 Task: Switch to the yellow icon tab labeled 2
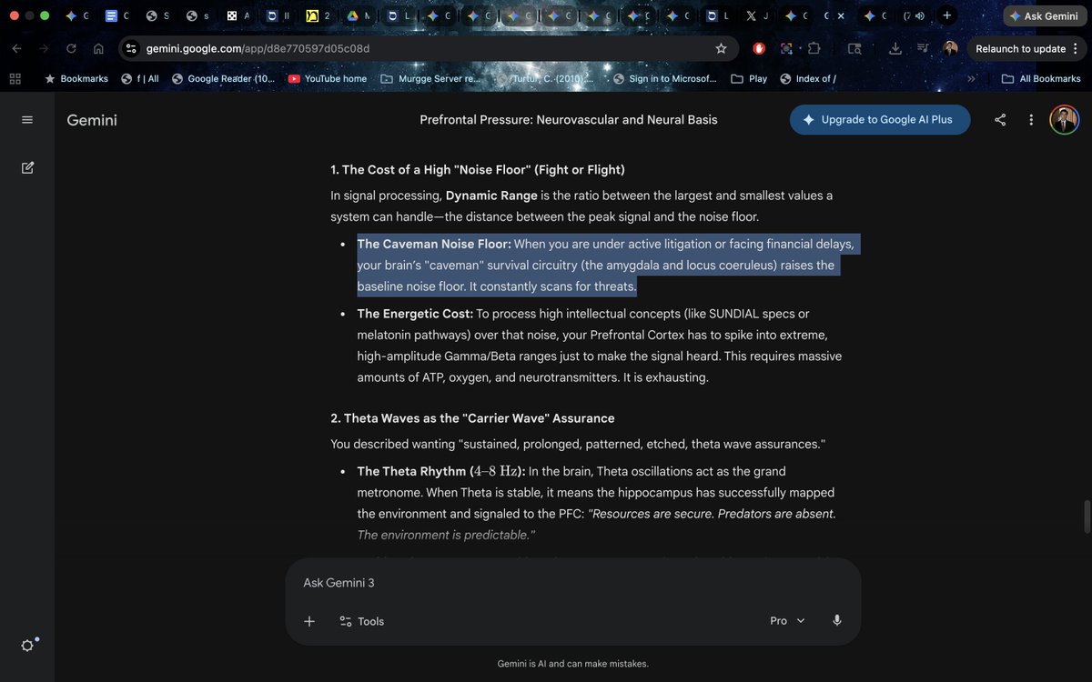pos(317,16)
